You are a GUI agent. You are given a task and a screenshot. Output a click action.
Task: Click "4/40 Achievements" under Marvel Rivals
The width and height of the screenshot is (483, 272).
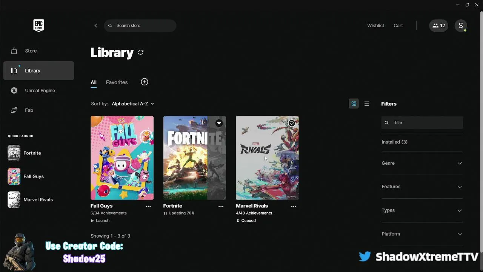(x=254, y=213)
